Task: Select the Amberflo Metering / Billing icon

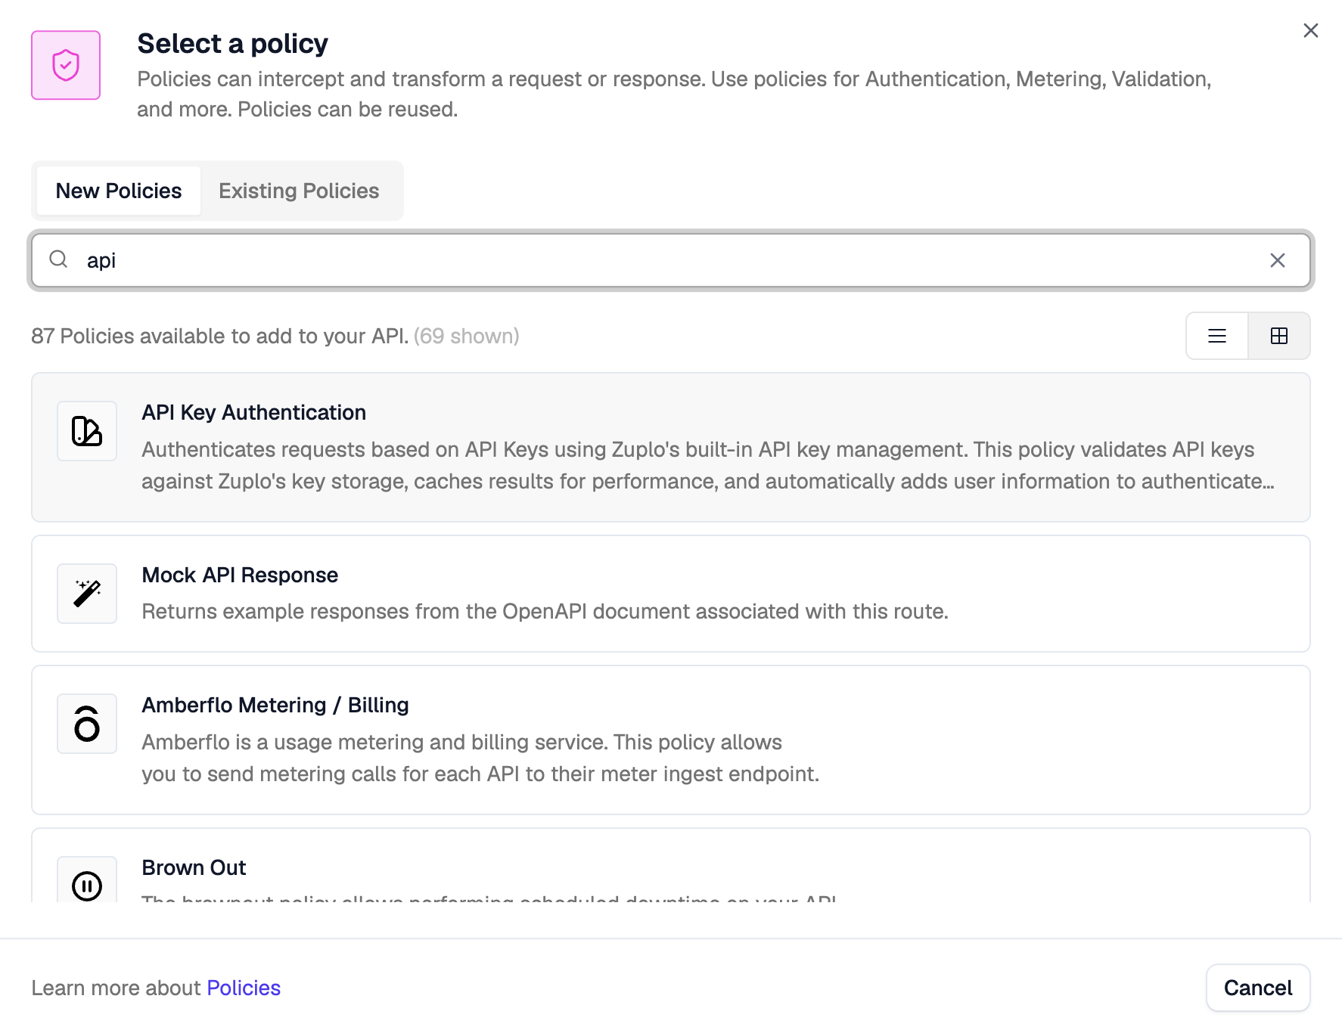Action: (86, 724)
